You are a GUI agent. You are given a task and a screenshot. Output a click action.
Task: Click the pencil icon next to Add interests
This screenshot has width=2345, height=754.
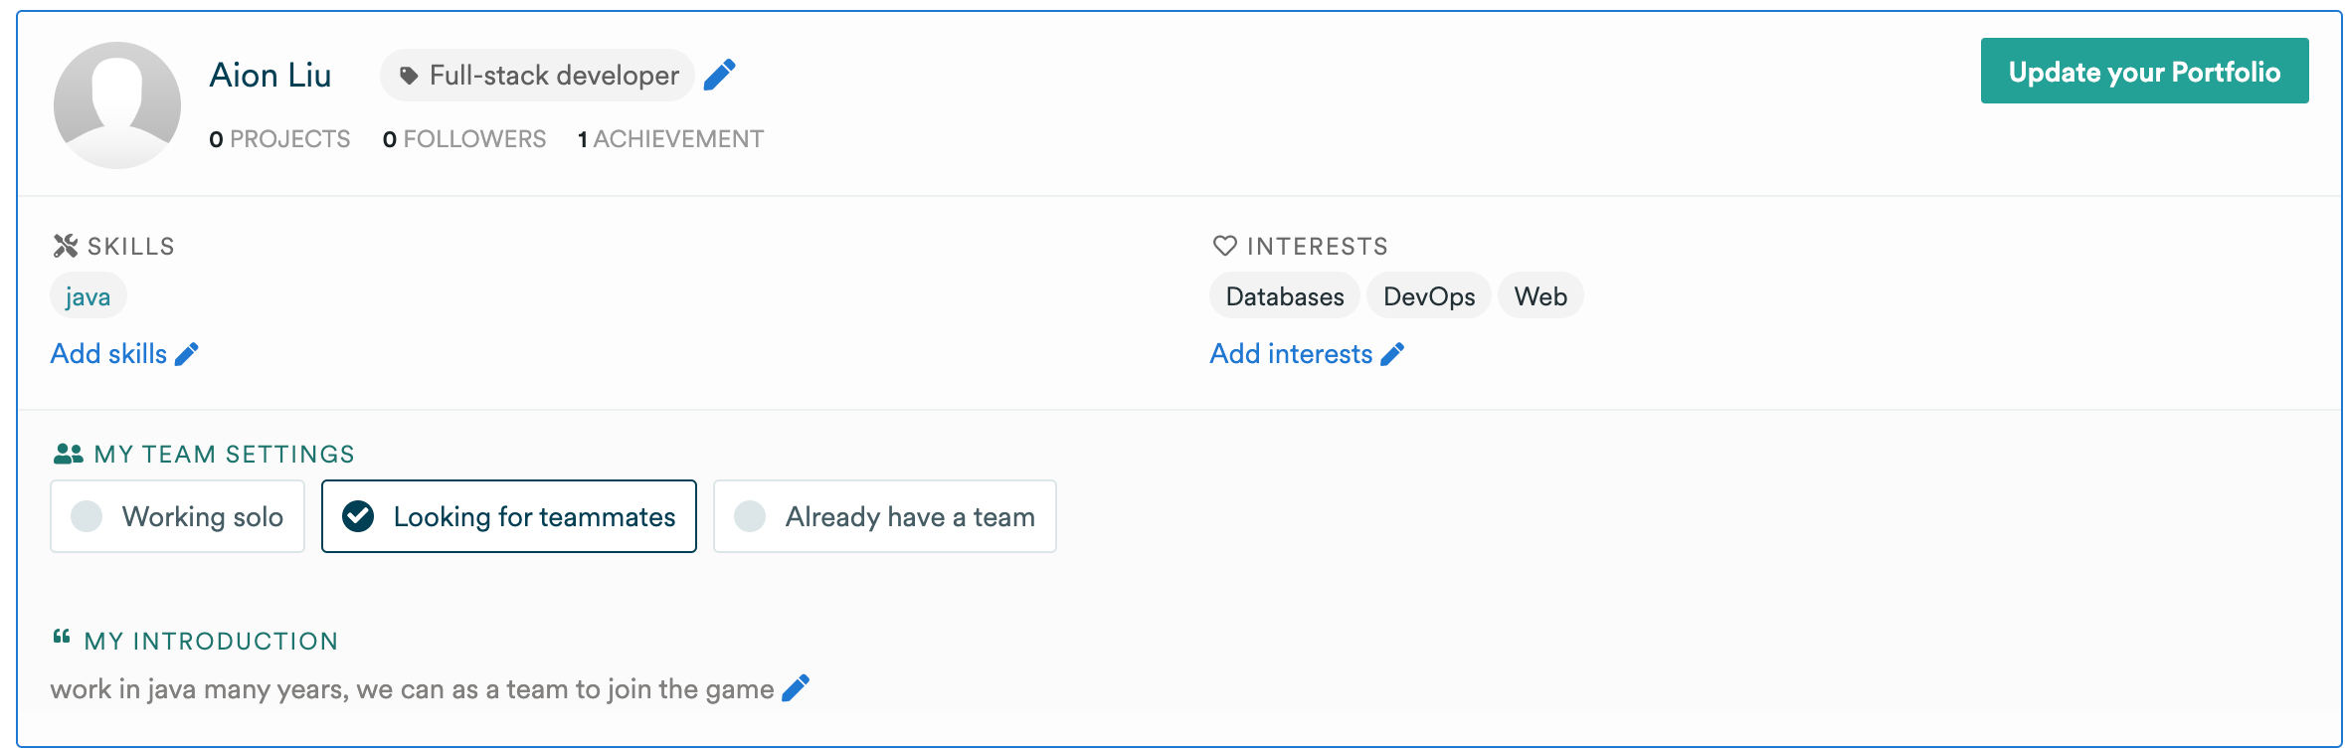point(1392,354)
